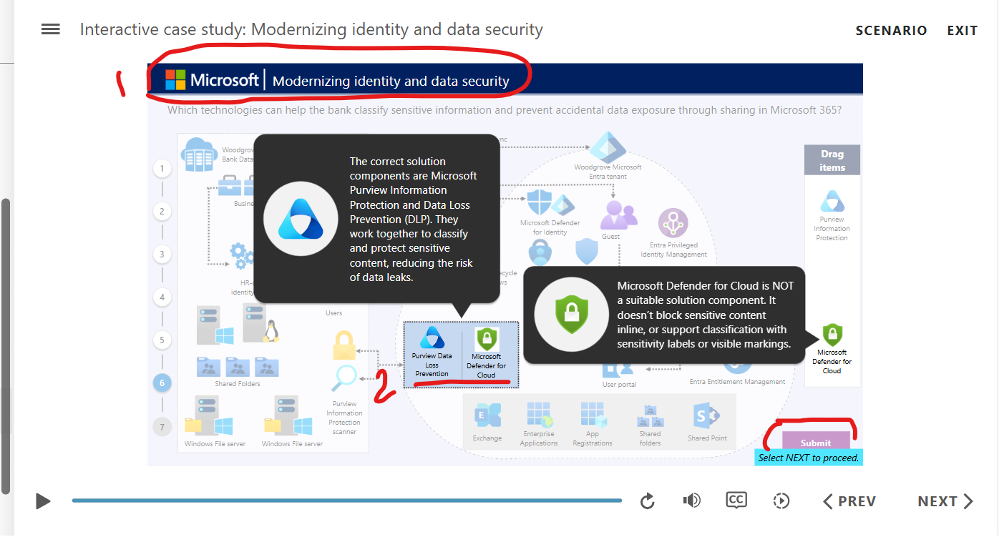999x537 pixels.
Task: Click the Entra Privileged Identity Management icon
Action: (673, 224)
